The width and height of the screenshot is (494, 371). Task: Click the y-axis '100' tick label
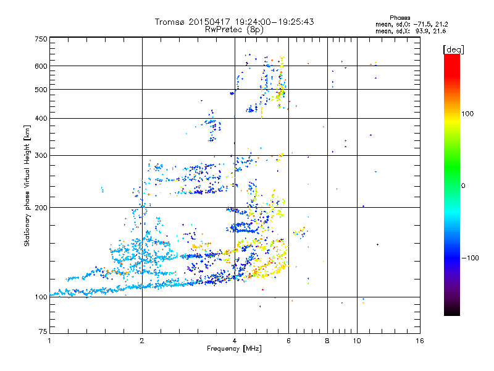(41, 297)
